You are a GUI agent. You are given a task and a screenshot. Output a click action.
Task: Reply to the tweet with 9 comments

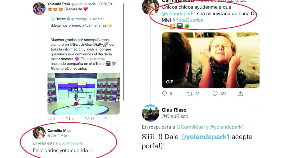(x=164, y=93)
